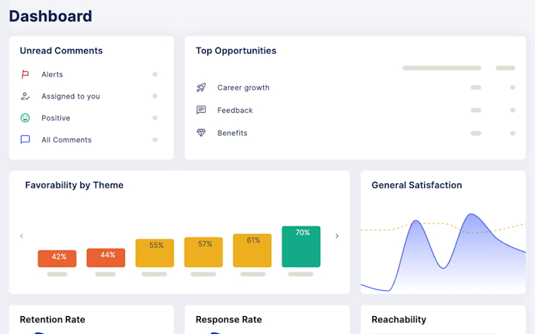Open Assigned to you comments

pos(89,96)
